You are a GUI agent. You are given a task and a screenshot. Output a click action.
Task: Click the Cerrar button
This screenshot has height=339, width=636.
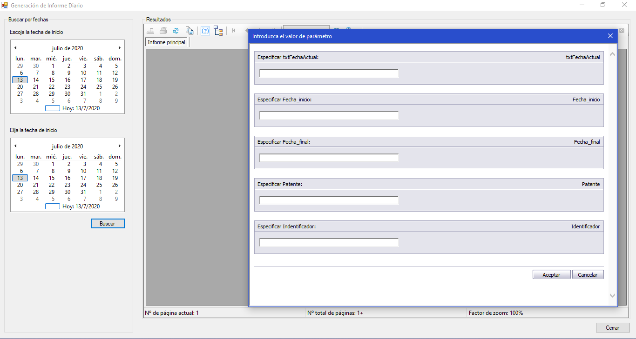[613, 328]
